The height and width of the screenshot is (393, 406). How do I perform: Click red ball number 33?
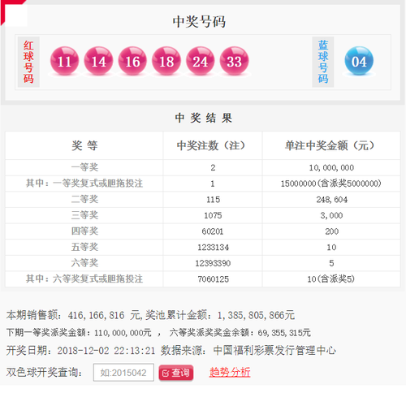click(x=234, y=61)
